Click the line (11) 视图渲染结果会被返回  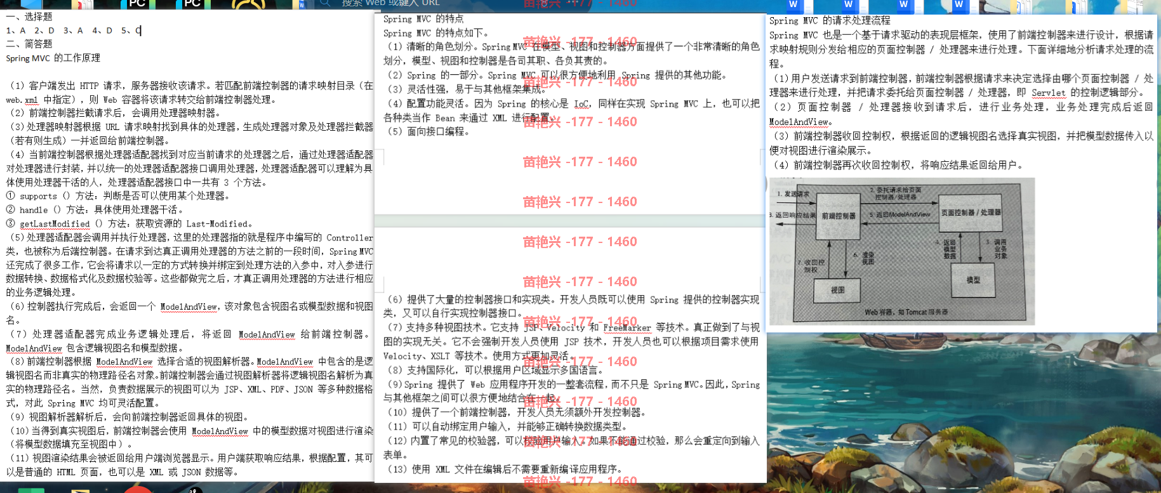190,465
